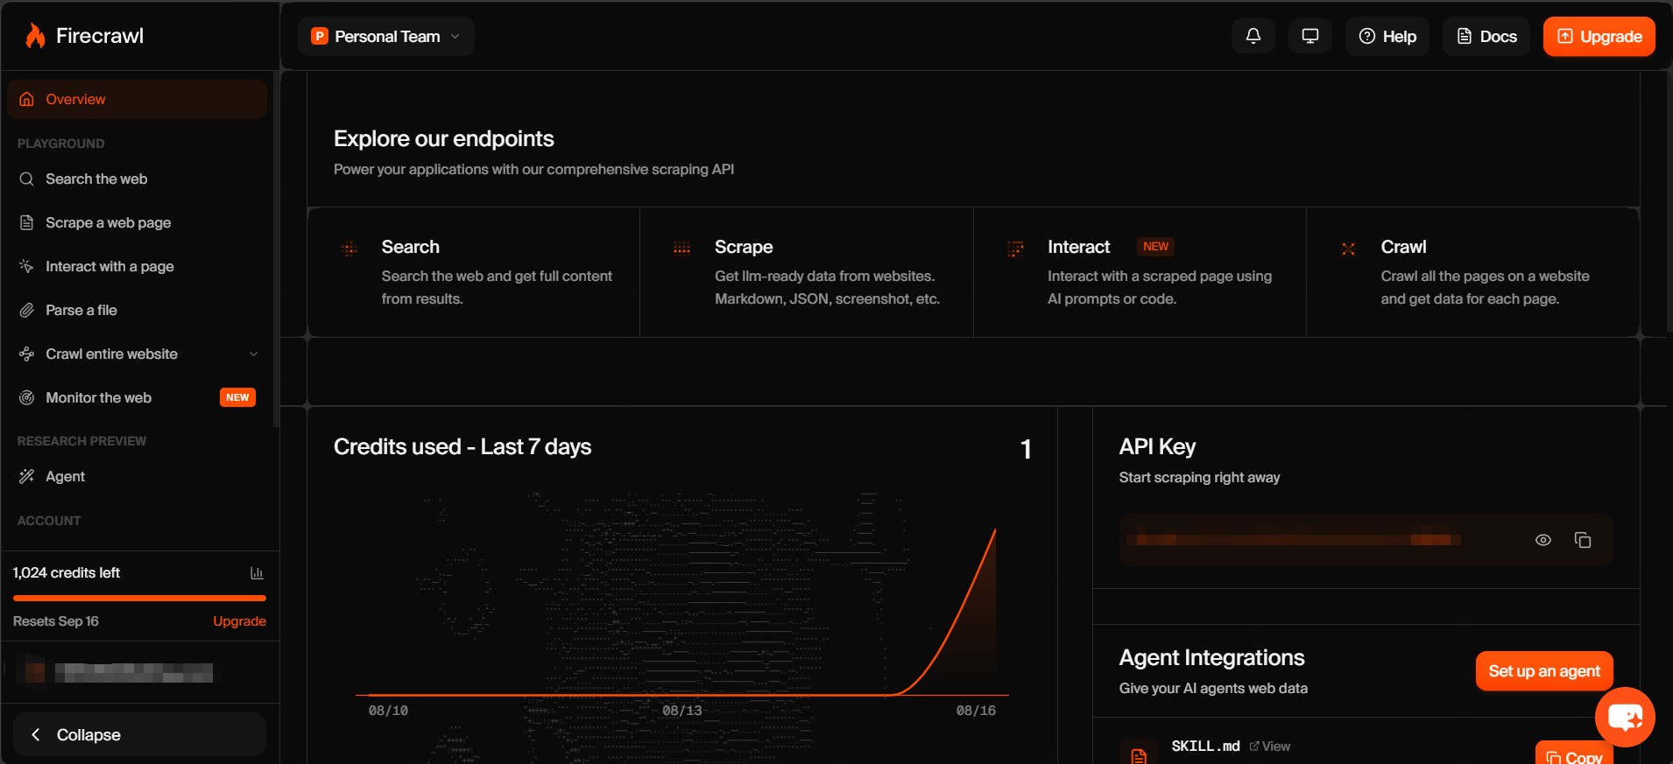The height and width of the screenshot is (764, 1673).
Task: Open Monitor the web in sidebar
Action: coord(137,398)
